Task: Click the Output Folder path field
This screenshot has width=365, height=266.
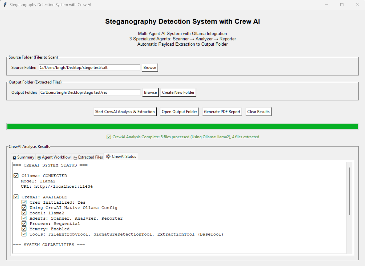Action: click(x=90, y=92)
